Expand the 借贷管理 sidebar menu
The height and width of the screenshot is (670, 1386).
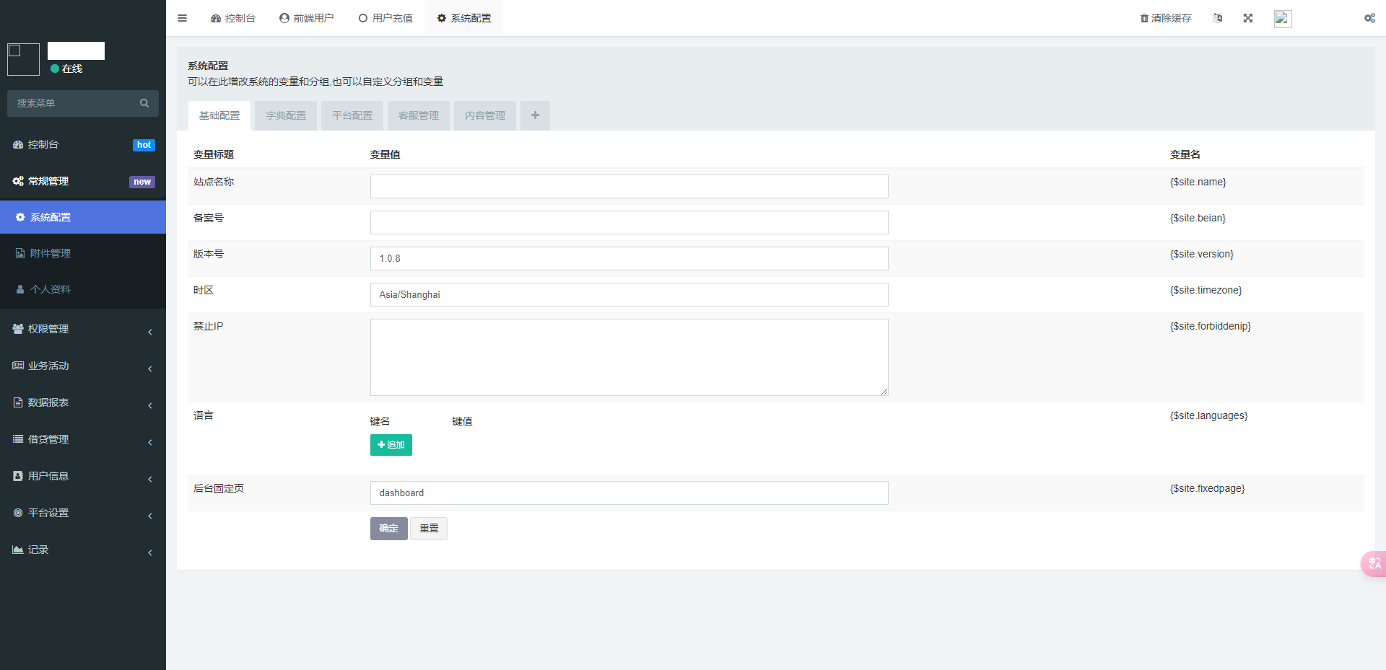[x=83, y=439]
